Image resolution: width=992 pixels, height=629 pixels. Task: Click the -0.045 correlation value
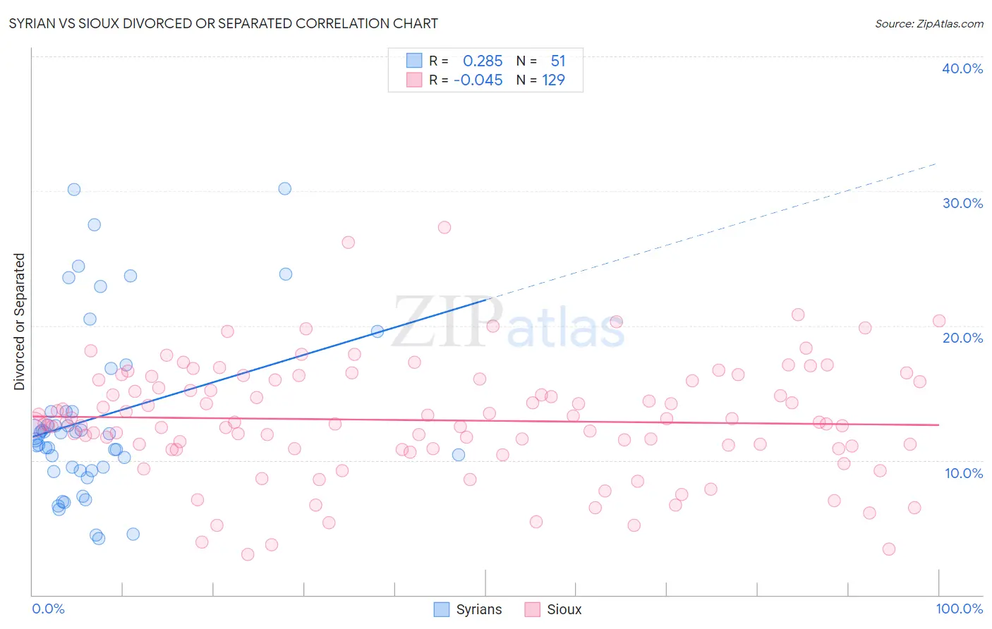pos(478,80)
